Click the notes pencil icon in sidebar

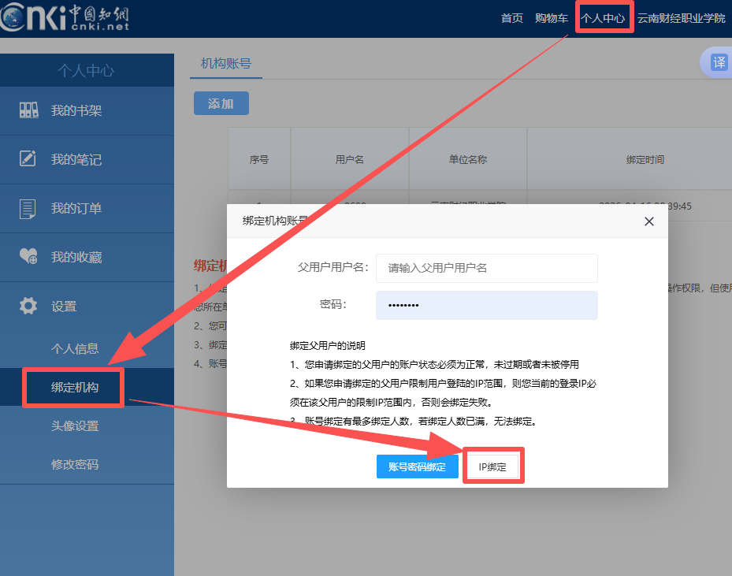pos(28,159)
